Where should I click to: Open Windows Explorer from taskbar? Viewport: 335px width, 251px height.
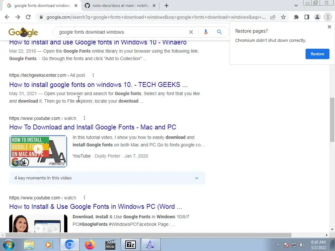[x=29, y=244]
